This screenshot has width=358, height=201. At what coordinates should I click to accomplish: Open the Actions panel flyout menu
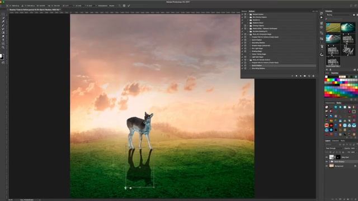click(317, 11)
